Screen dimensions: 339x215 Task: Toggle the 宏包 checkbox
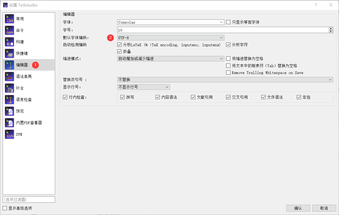coord(299,97)
